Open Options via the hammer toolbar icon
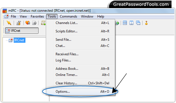This screenshot has width=176, height=103. point(19,23)
